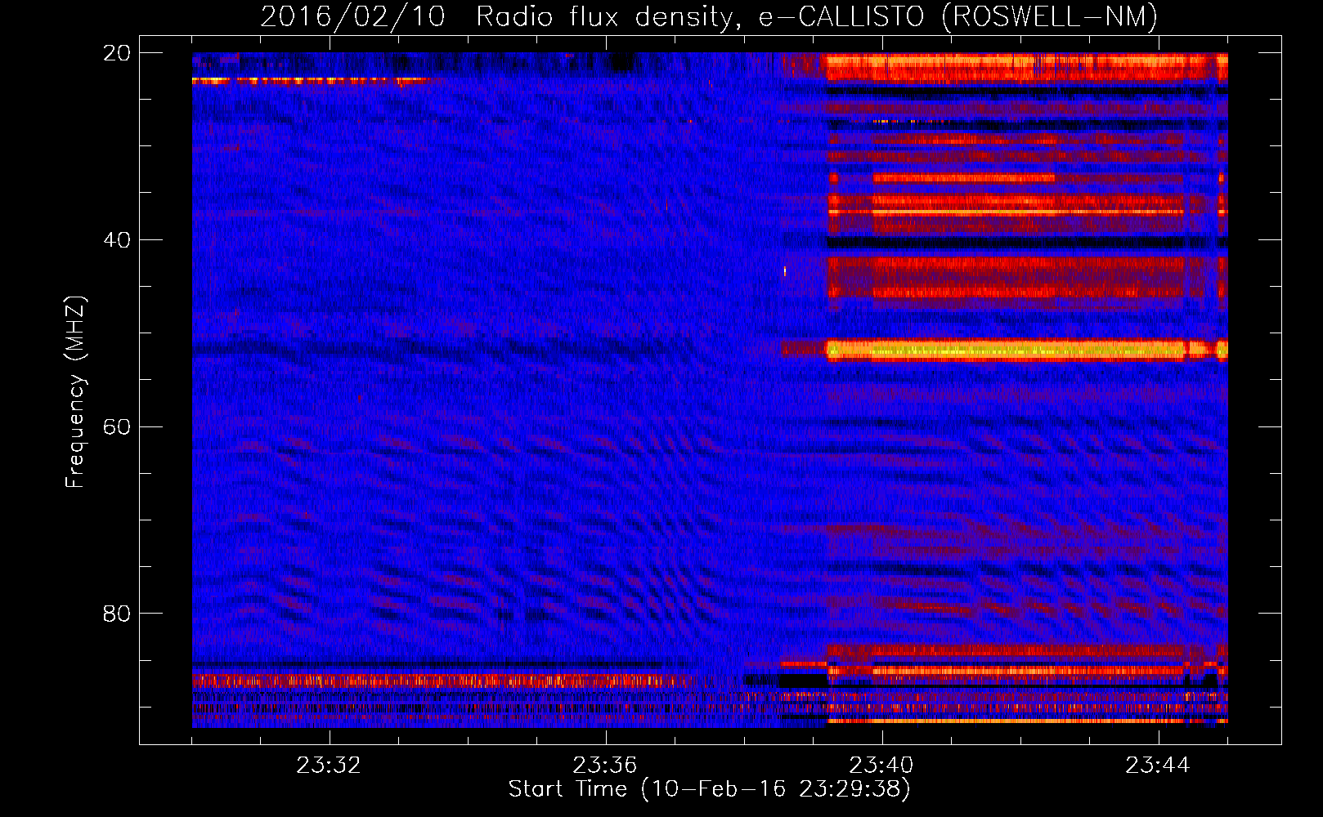Image resolution: width=1323 pixels, height=817 pixels.
Task: Click the 23:40 time tick label
Action: tap(881, 766)
